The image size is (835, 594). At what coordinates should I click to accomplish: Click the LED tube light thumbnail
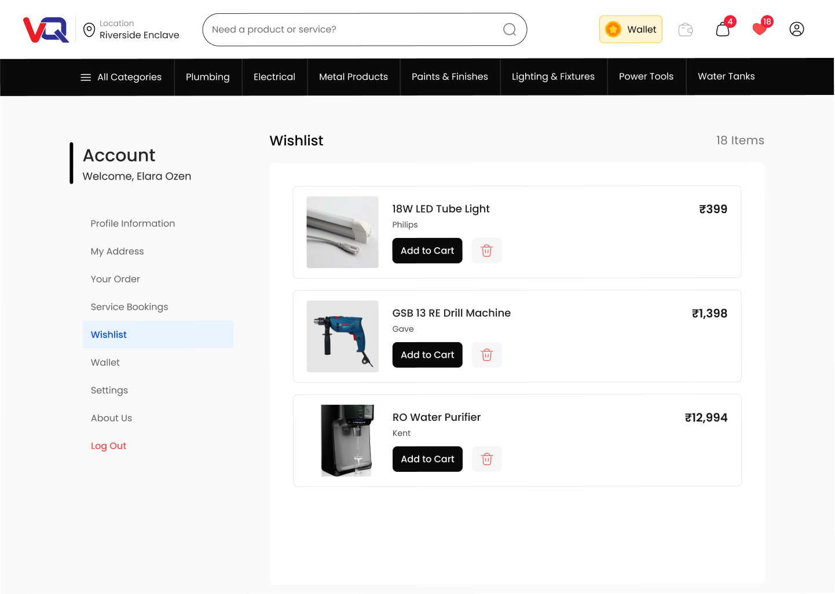(342, 232)
